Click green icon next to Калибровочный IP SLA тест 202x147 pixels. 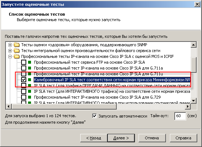click(30, 80)
